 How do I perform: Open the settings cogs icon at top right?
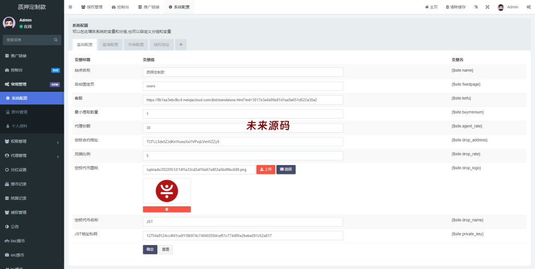coord(529,7)
